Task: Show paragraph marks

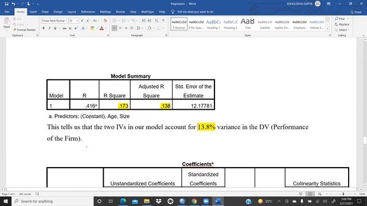Action: (x=163, y=21)
